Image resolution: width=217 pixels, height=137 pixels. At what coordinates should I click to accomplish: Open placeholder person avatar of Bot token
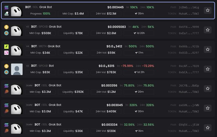pyautogui.click(x=17, y=69)
